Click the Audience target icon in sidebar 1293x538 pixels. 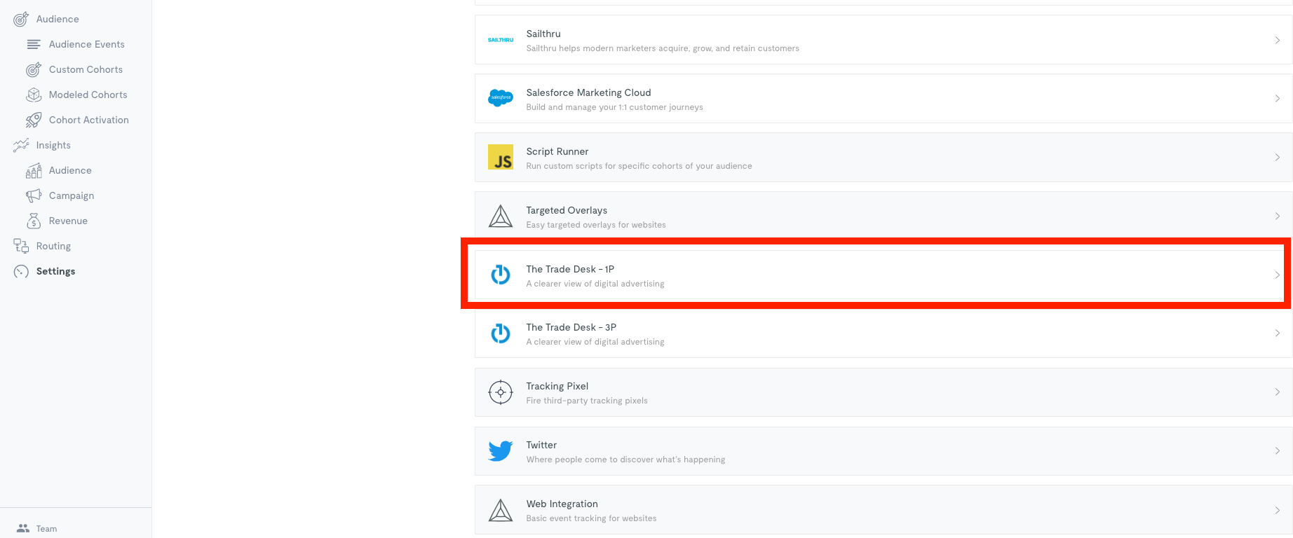pos(21,19)
